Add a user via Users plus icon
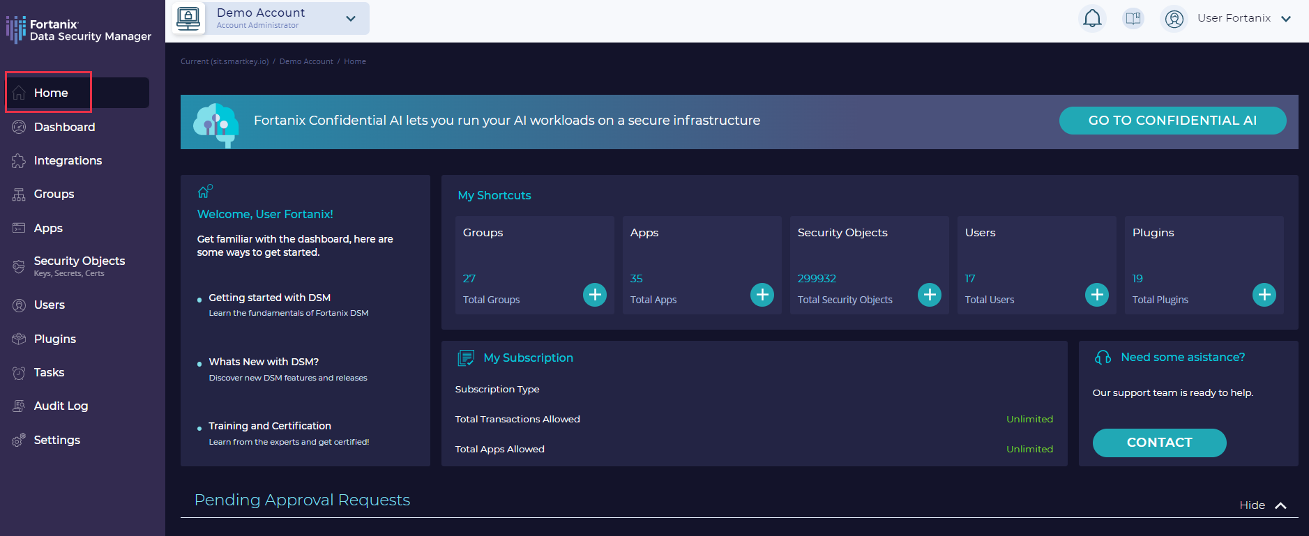Viewport: 1309px width, 536px height. click(1096, 295)
